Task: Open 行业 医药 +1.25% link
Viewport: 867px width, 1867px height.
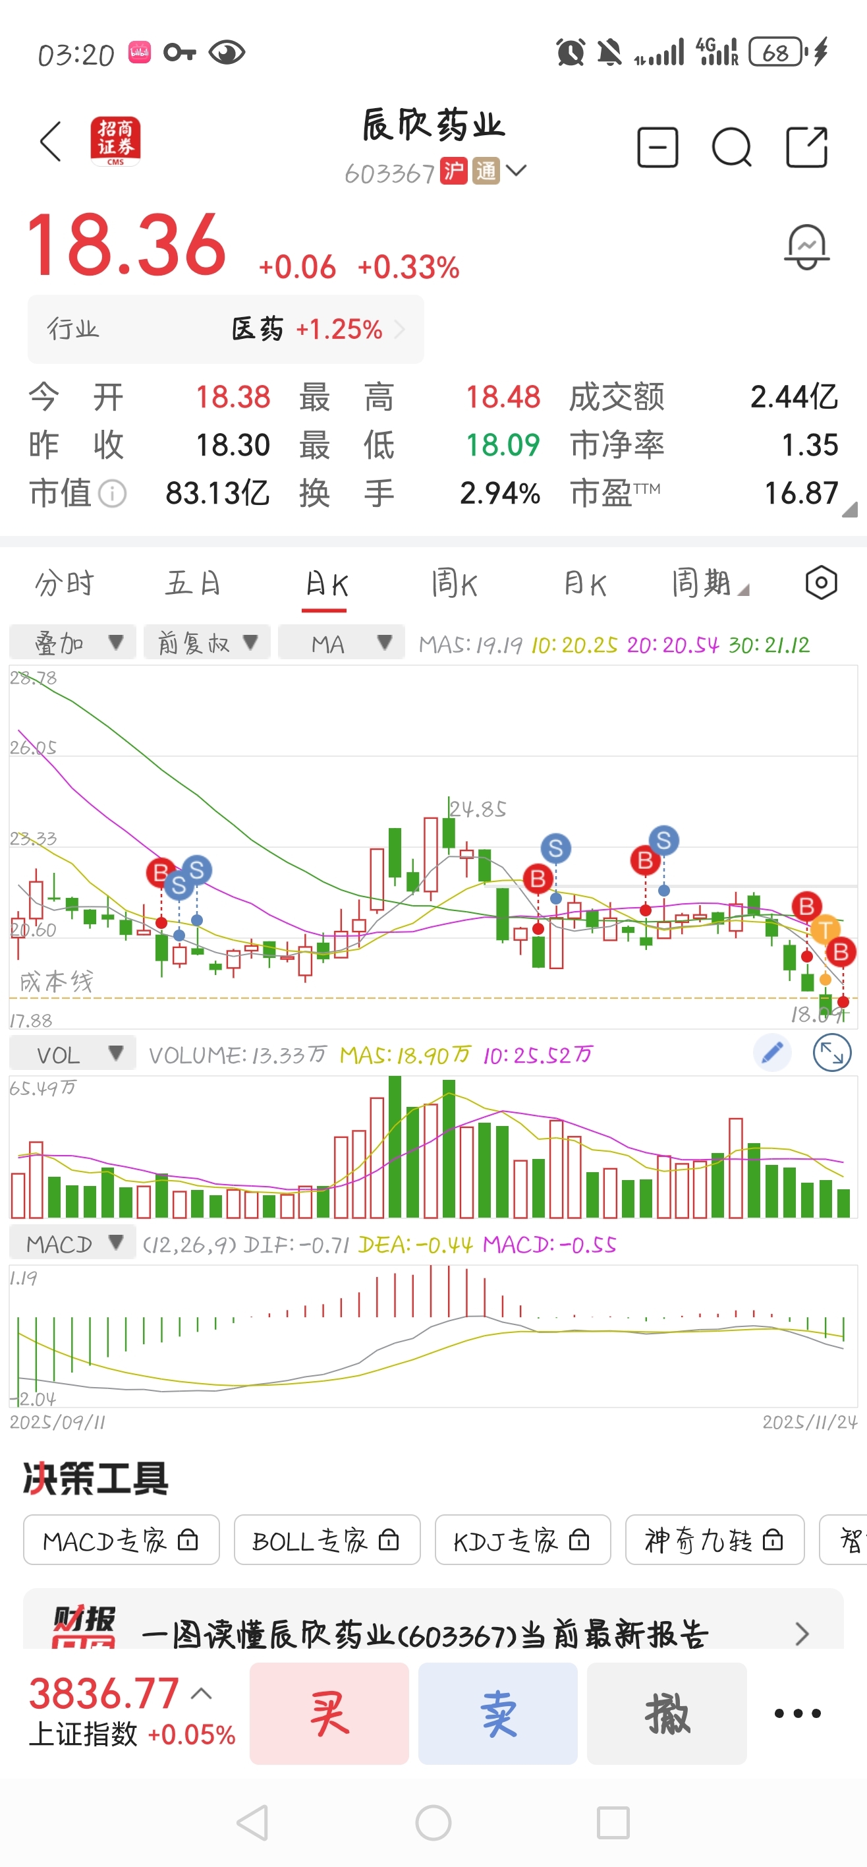Action: pos(226,329)
